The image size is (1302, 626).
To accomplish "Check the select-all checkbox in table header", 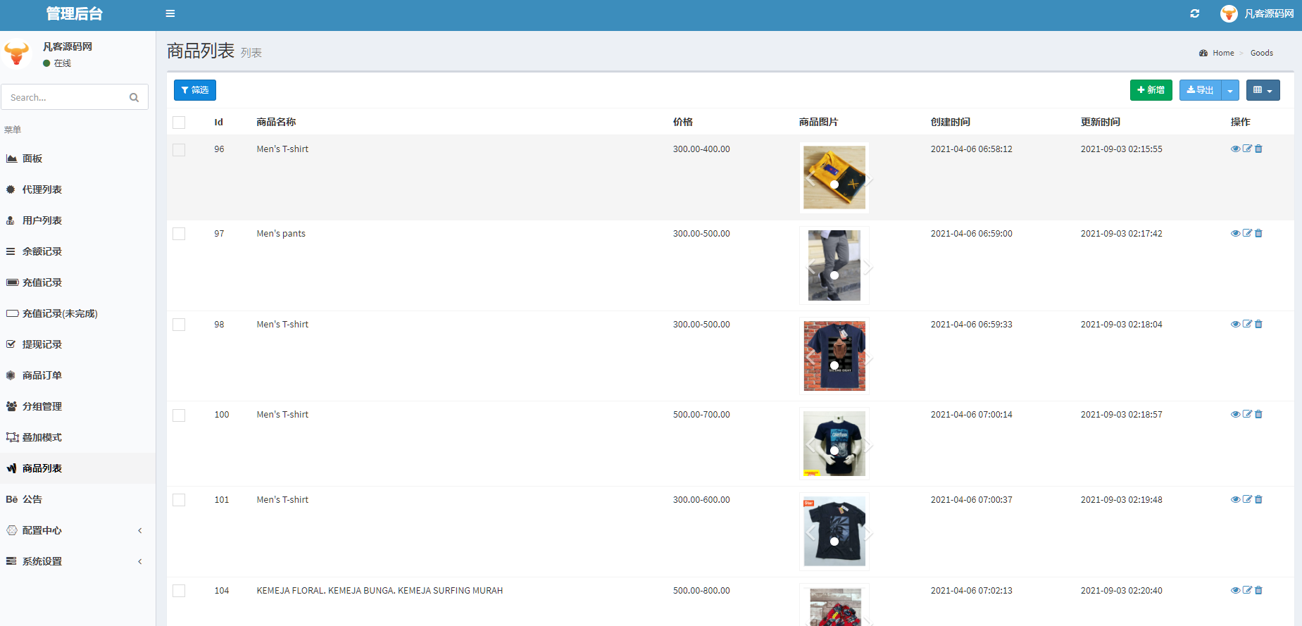I will pyautogui.click(x=179, y=123).
